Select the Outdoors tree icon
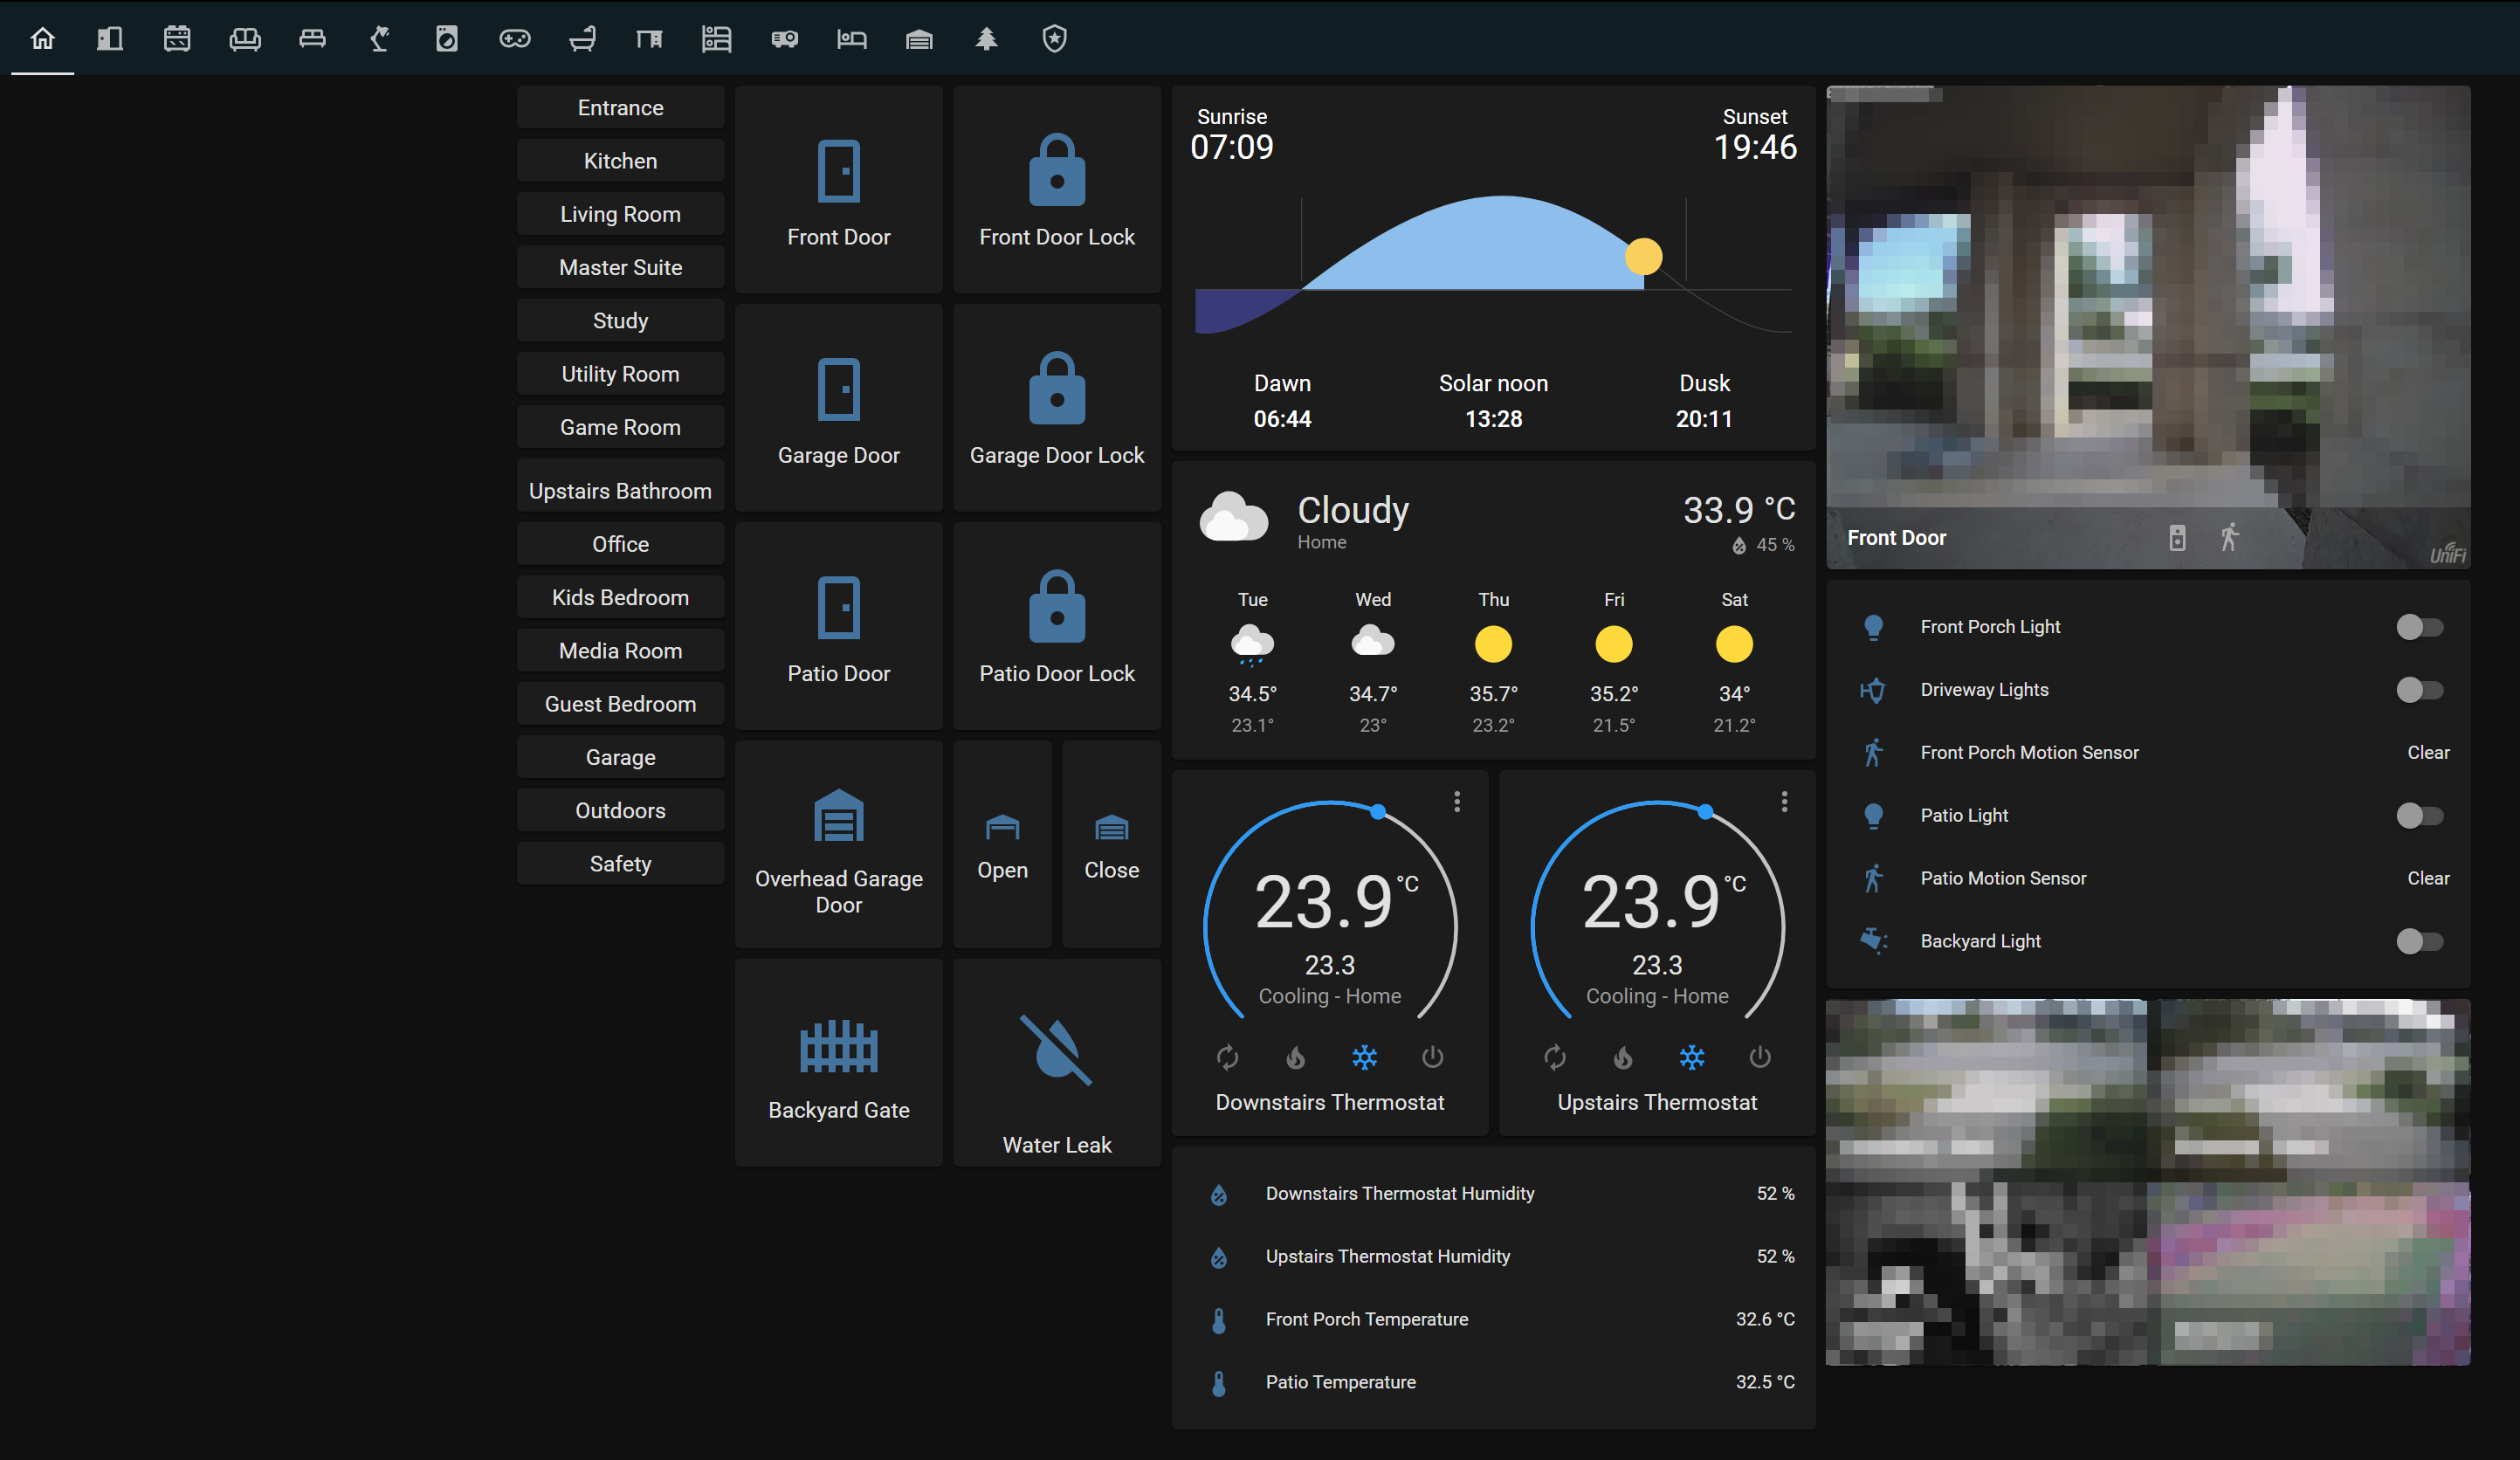This screenshot has height=1460, width=2520. (986, 39)
